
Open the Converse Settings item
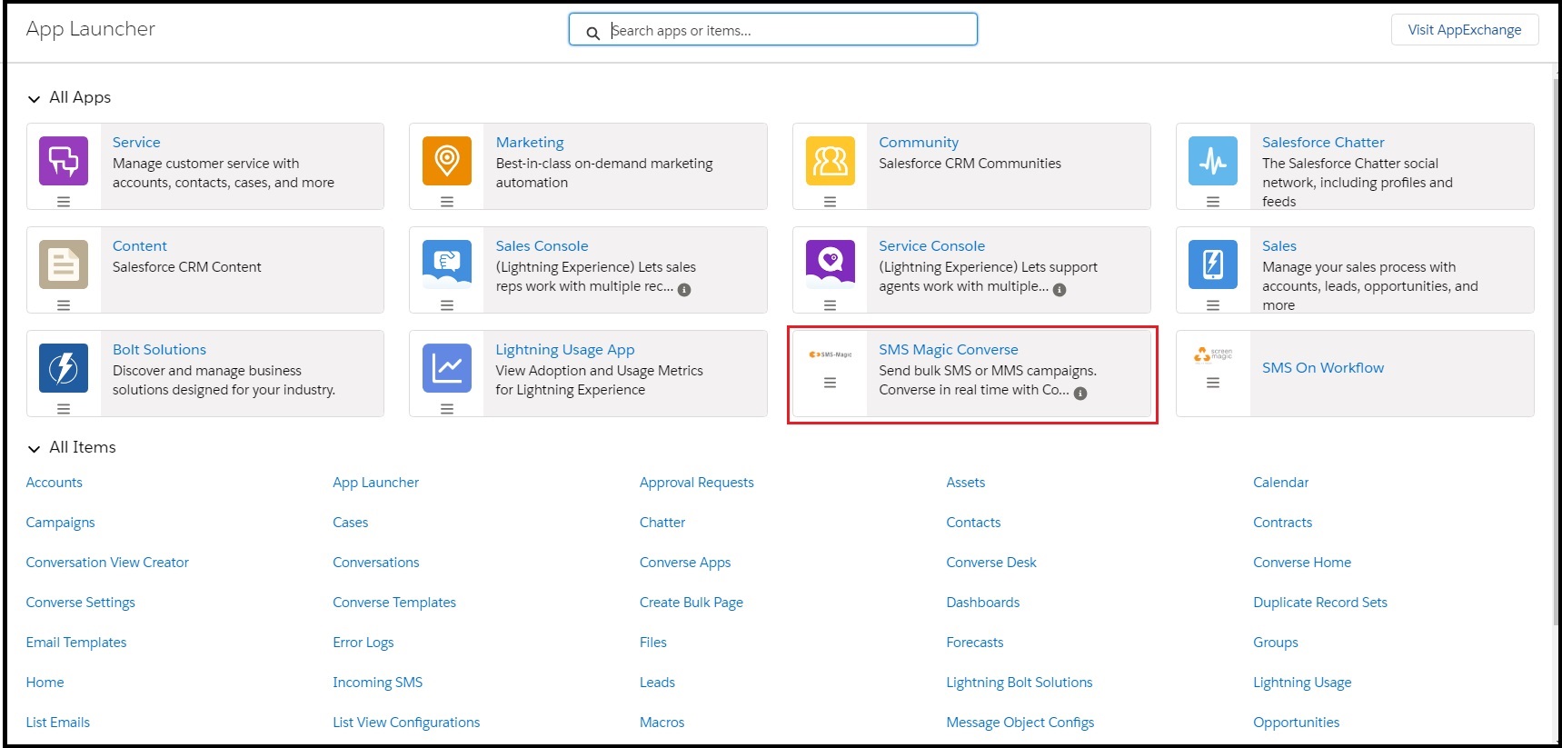(x=81, y=603)
